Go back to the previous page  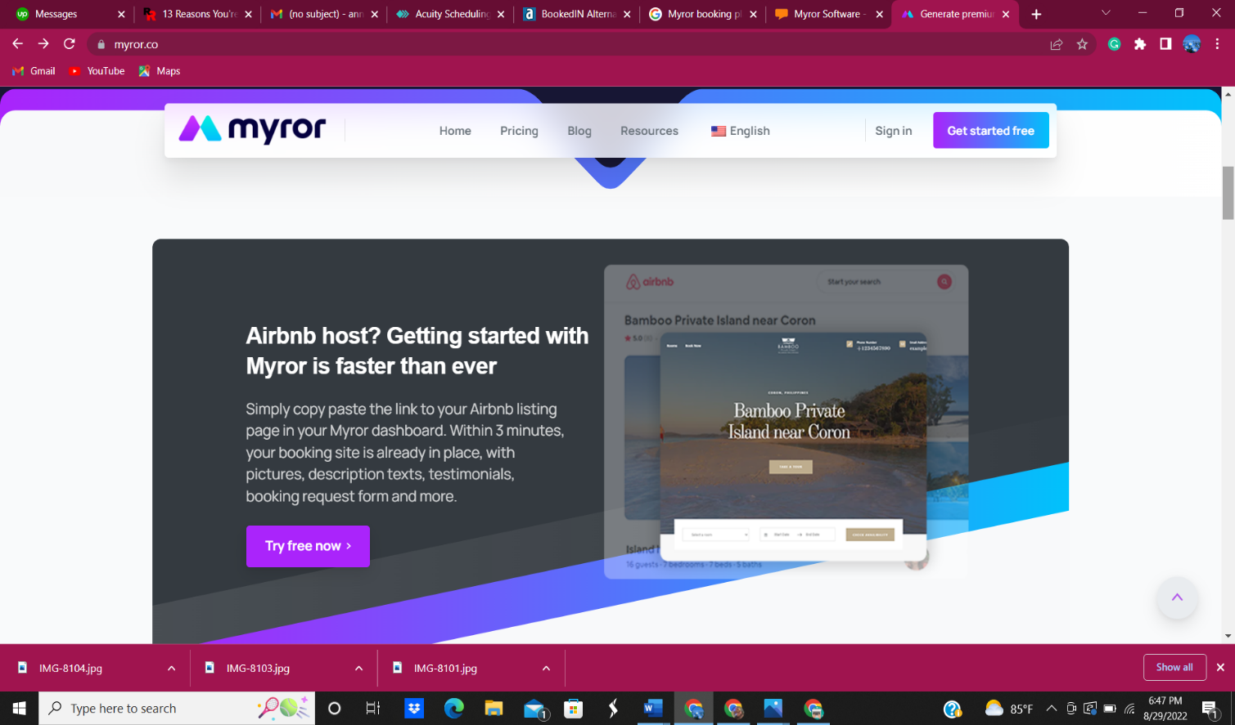17,44
